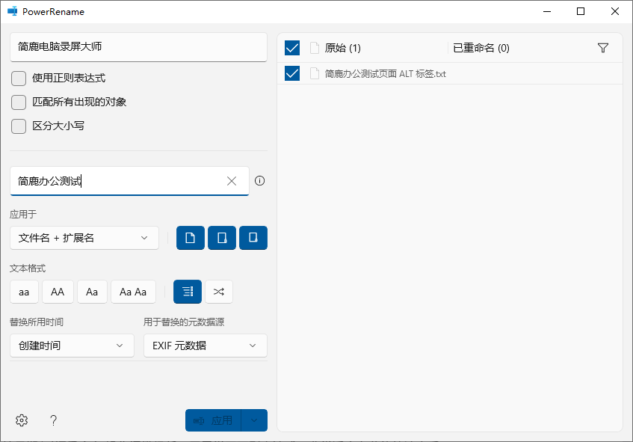Enable the 匹配所有出现的对象 checkbox
This screenshot has width=633, height=442.
pyautogui.click(x=18, y=102)
